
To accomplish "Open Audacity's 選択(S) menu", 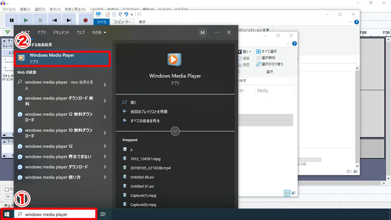I will click(40, 9).
